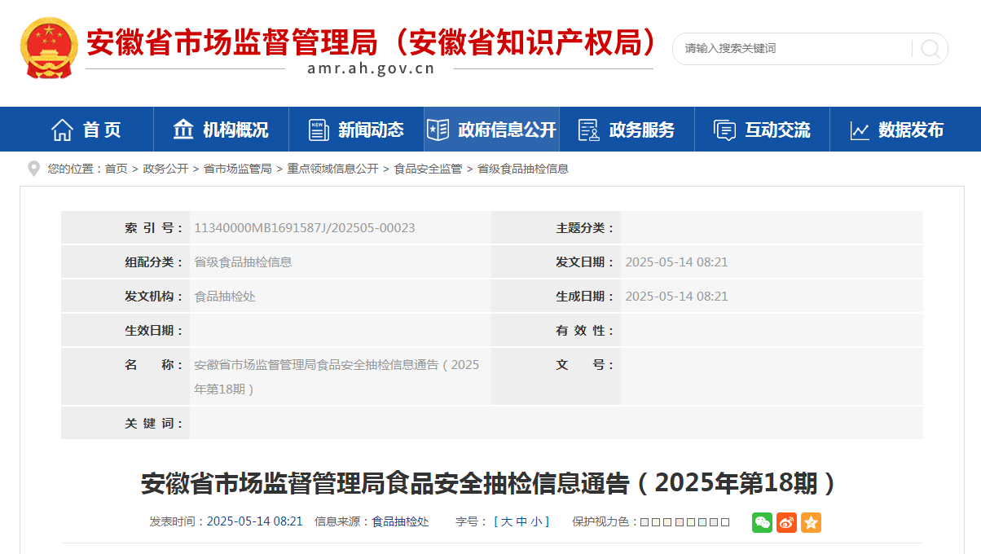Viewport: 981px width, 554px height.
Task: Go to the 互动交流 menu item
Action: coord(762,130)
